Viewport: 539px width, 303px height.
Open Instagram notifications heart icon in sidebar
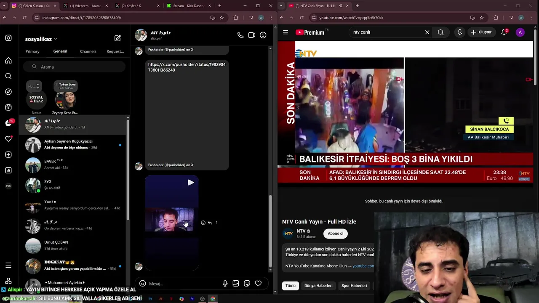pyautogui.click(x=8, y=139)
